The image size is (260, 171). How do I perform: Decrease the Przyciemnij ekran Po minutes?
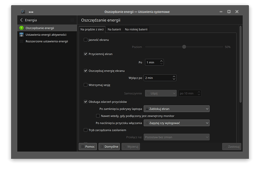(161, 64)
